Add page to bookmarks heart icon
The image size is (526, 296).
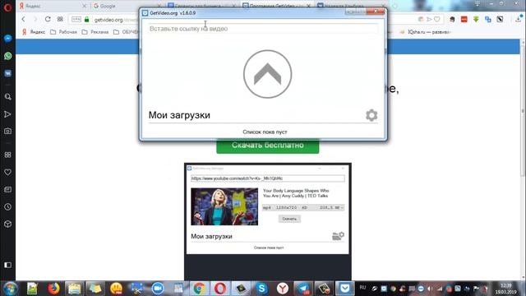point(436,20)
